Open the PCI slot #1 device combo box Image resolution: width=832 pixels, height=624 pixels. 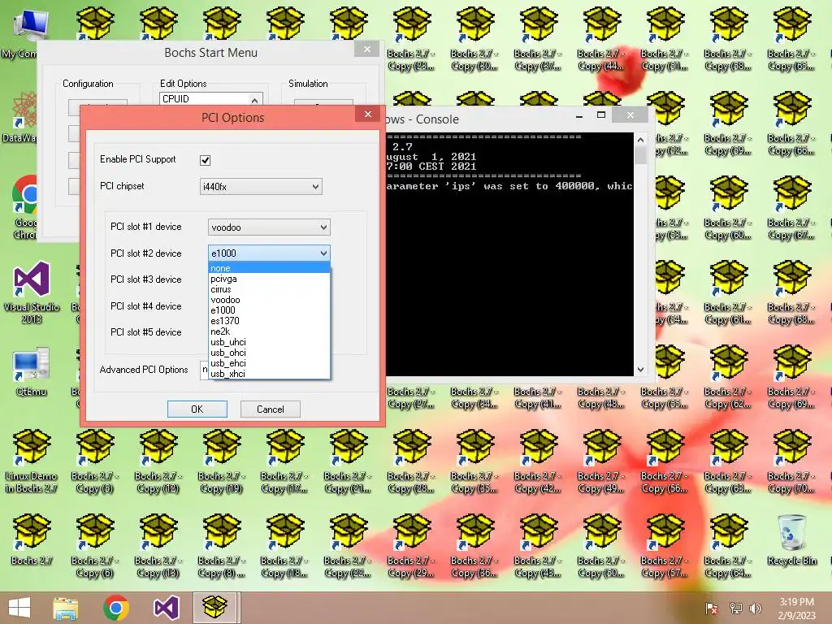[268, 227]
